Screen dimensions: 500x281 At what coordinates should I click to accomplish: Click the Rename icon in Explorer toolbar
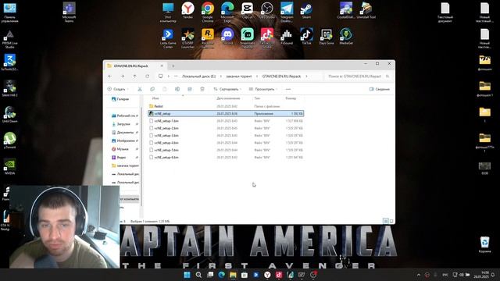click(177, 89)
